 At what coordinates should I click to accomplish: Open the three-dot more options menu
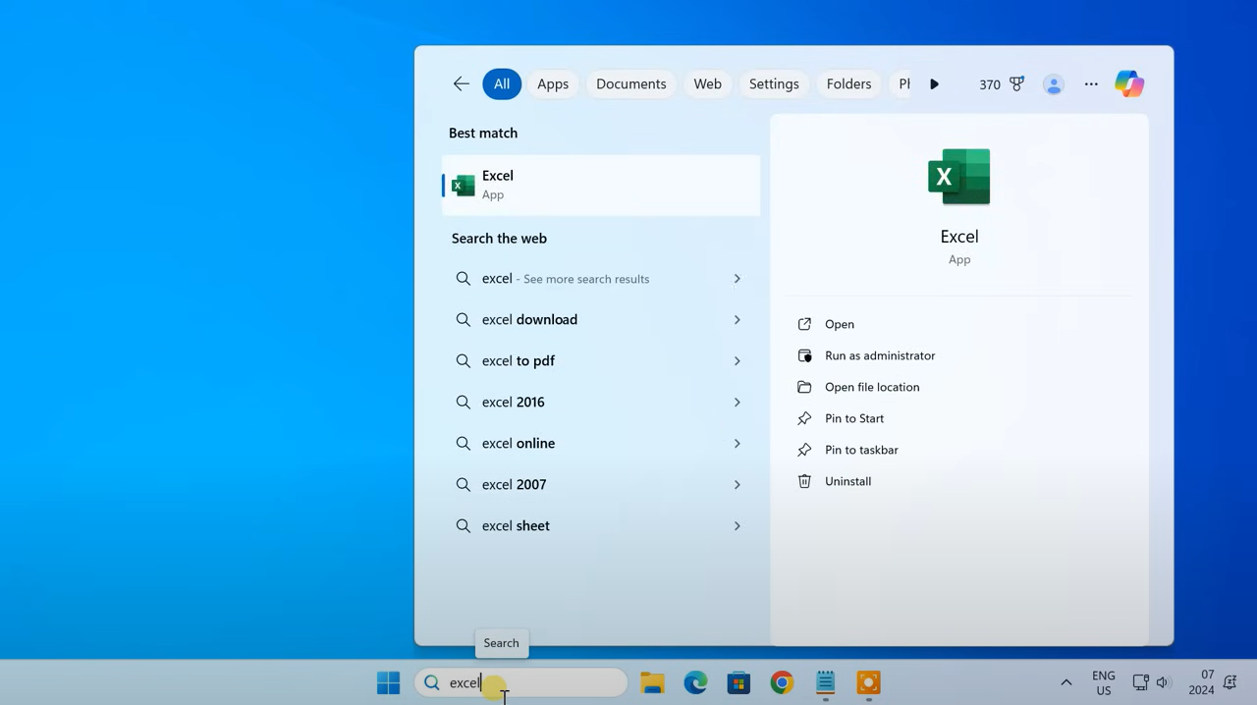(1091, 84)
